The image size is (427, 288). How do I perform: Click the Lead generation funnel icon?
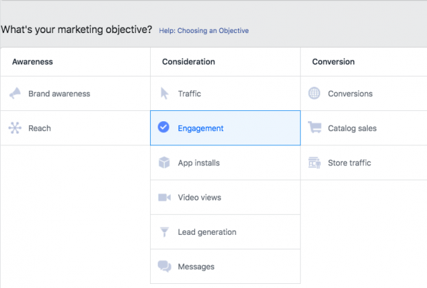(164, 232)
